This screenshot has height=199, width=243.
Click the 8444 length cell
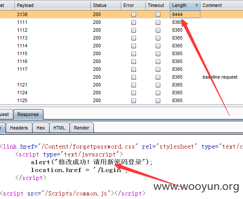[x=185, y=14]
